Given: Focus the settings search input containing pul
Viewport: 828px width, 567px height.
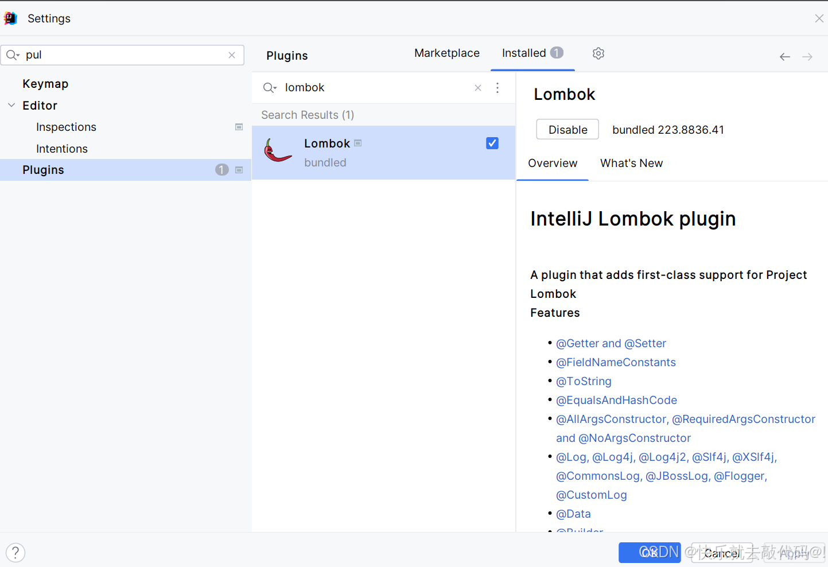Looking at the screenshot, I should [122, 55].
